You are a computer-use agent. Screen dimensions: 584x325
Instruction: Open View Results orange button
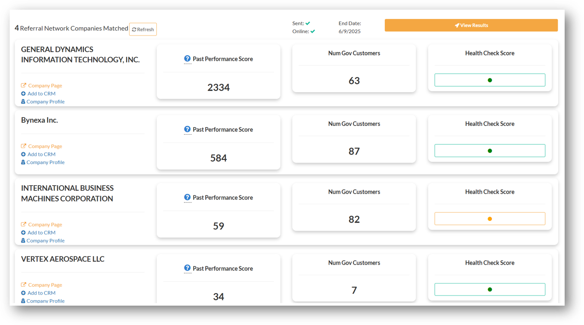tap(471, 25)
